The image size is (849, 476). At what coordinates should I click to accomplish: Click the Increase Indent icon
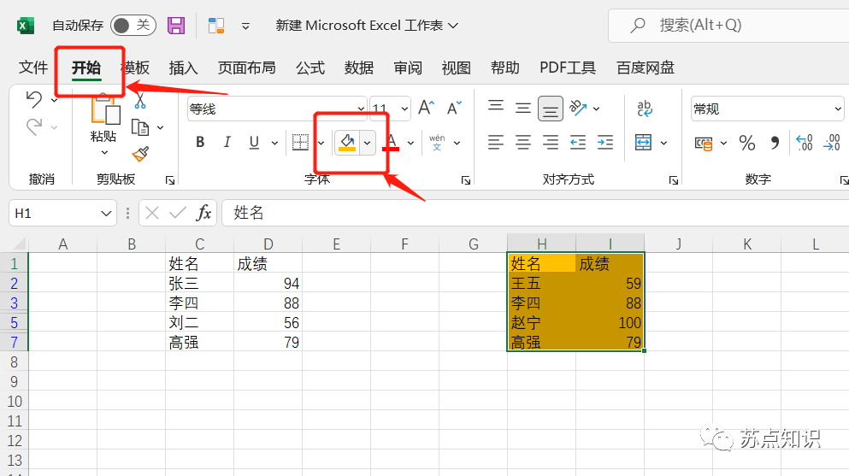pos(605,143)
